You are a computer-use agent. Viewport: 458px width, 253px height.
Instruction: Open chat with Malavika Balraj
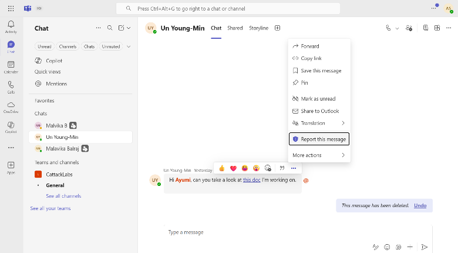(x=80, y=149)
